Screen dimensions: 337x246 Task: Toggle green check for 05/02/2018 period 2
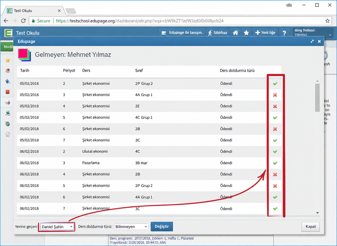[275, 84]
